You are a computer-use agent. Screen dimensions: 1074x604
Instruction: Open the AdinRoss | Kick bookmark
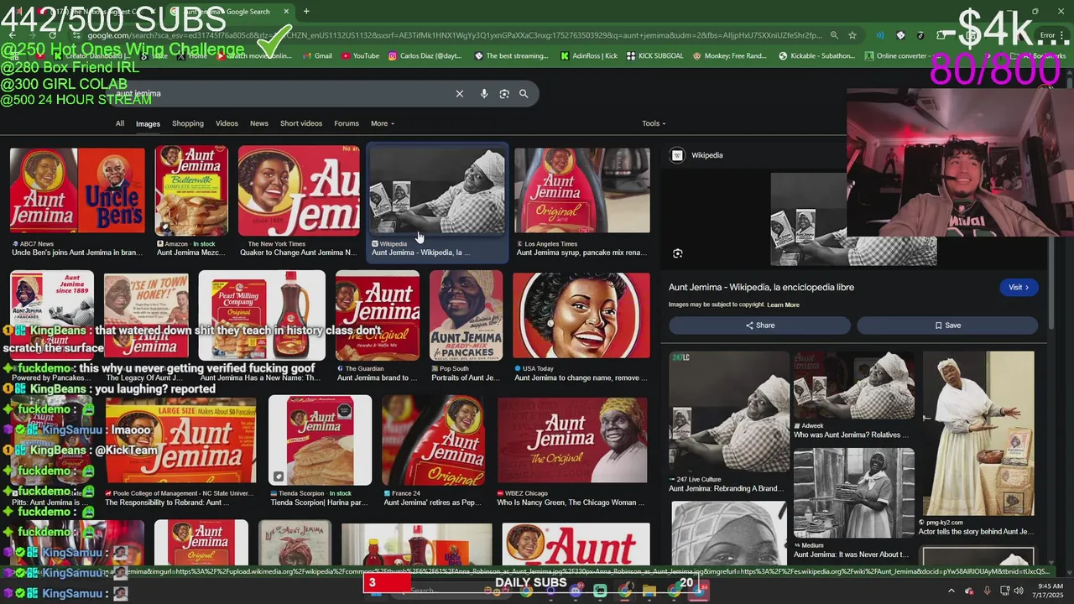(x=587, y=56)
